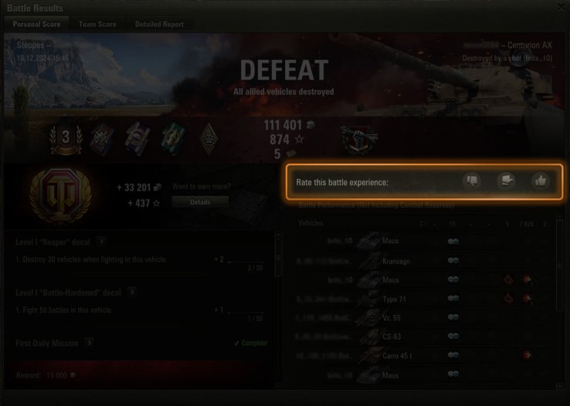Select the diamond-shaped medal icon
Viewport: 570px width, 406px height.
click(x=209, y=139)
